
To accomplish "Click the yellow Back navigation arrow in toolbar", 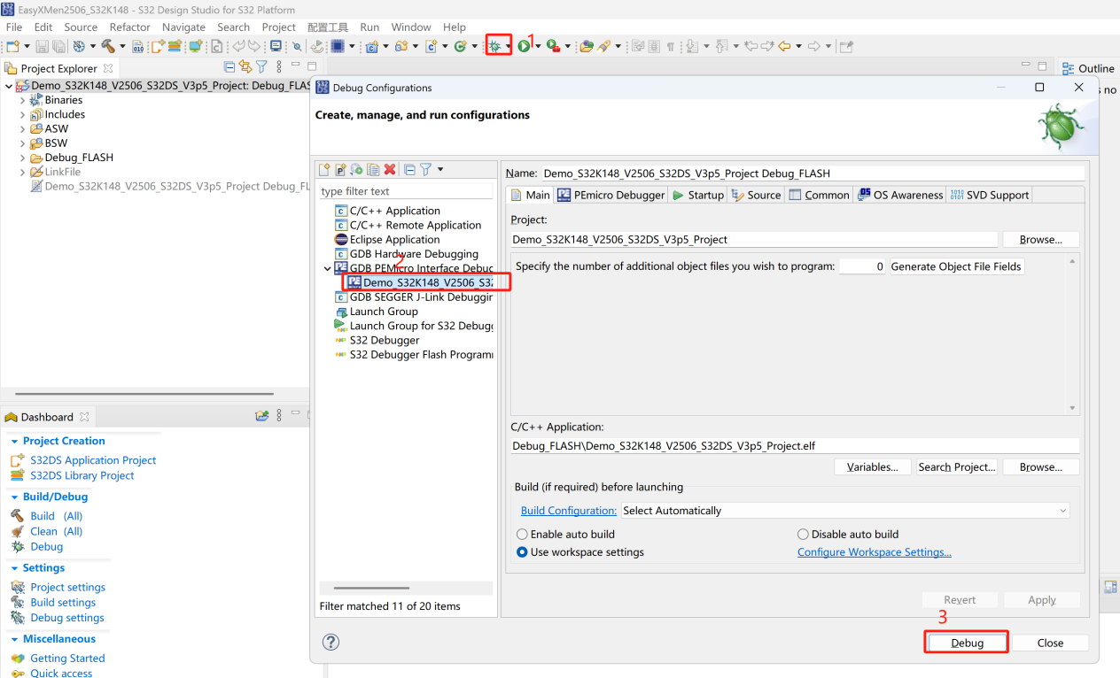I will coord(784,46).
